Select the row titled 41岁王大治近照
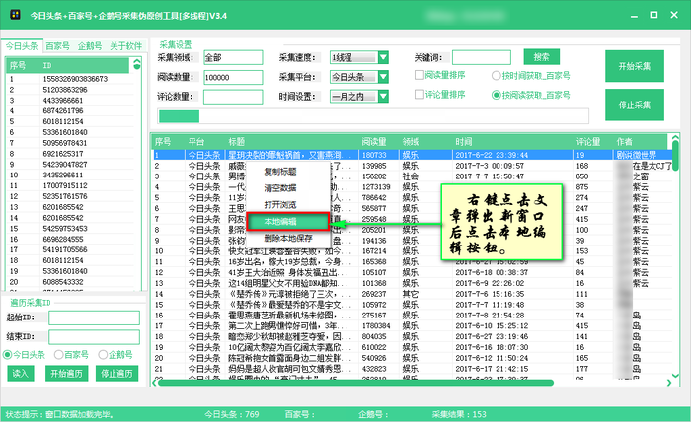This screenshot has width=691, height=422. pyautogui.click(x=413, y=272)
